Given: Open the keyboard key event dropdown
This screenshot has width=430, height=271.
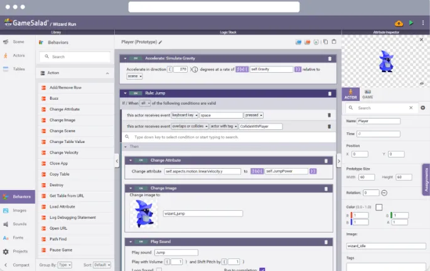Looking at the screenshot, I should click(x=185, y=115).
